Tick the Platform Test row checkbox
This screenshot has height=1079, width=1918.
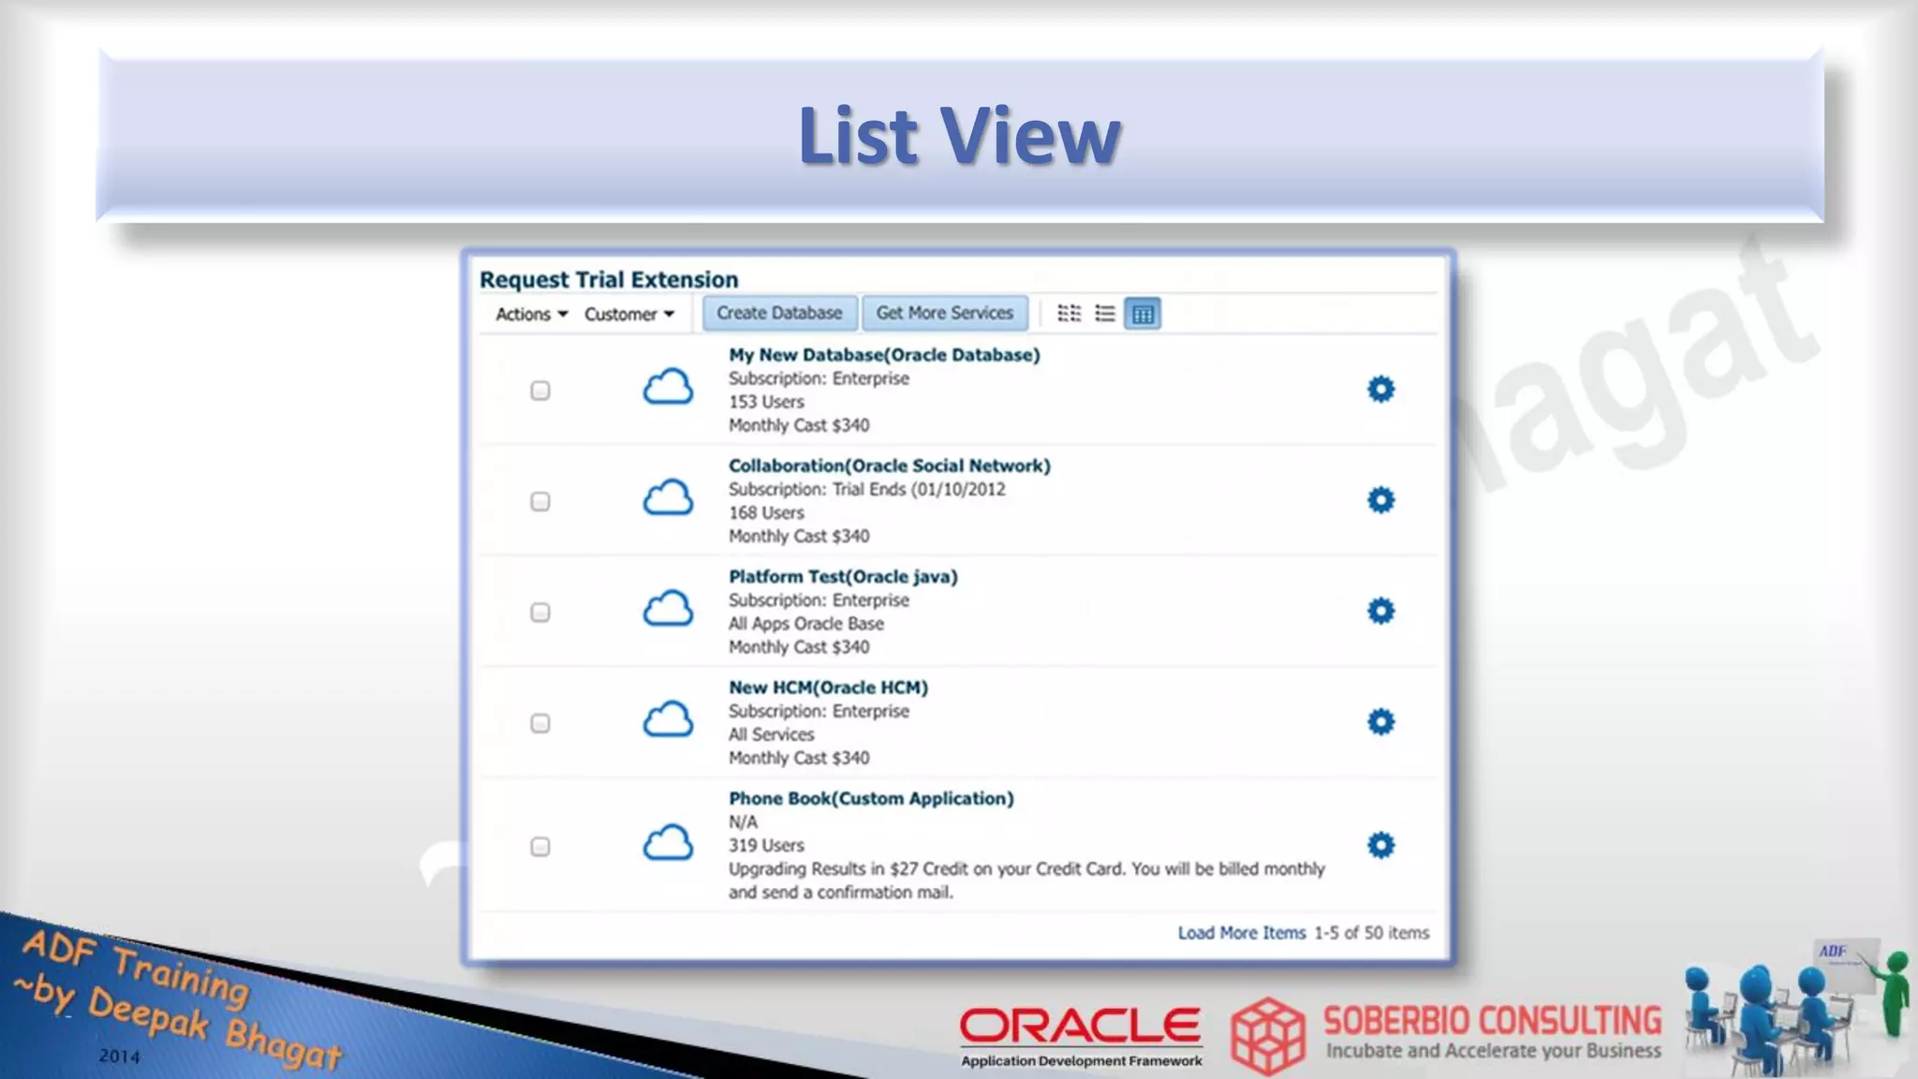click(x=540, y=613)
